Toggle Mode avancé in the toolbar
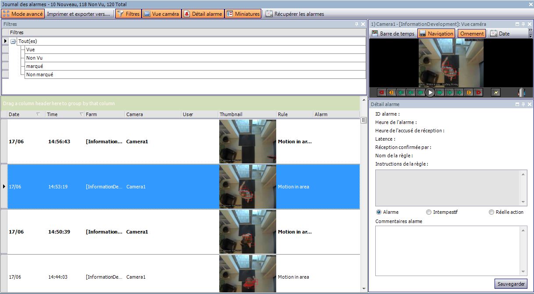The height and width of the screenshot is (294, 534). 23,14
